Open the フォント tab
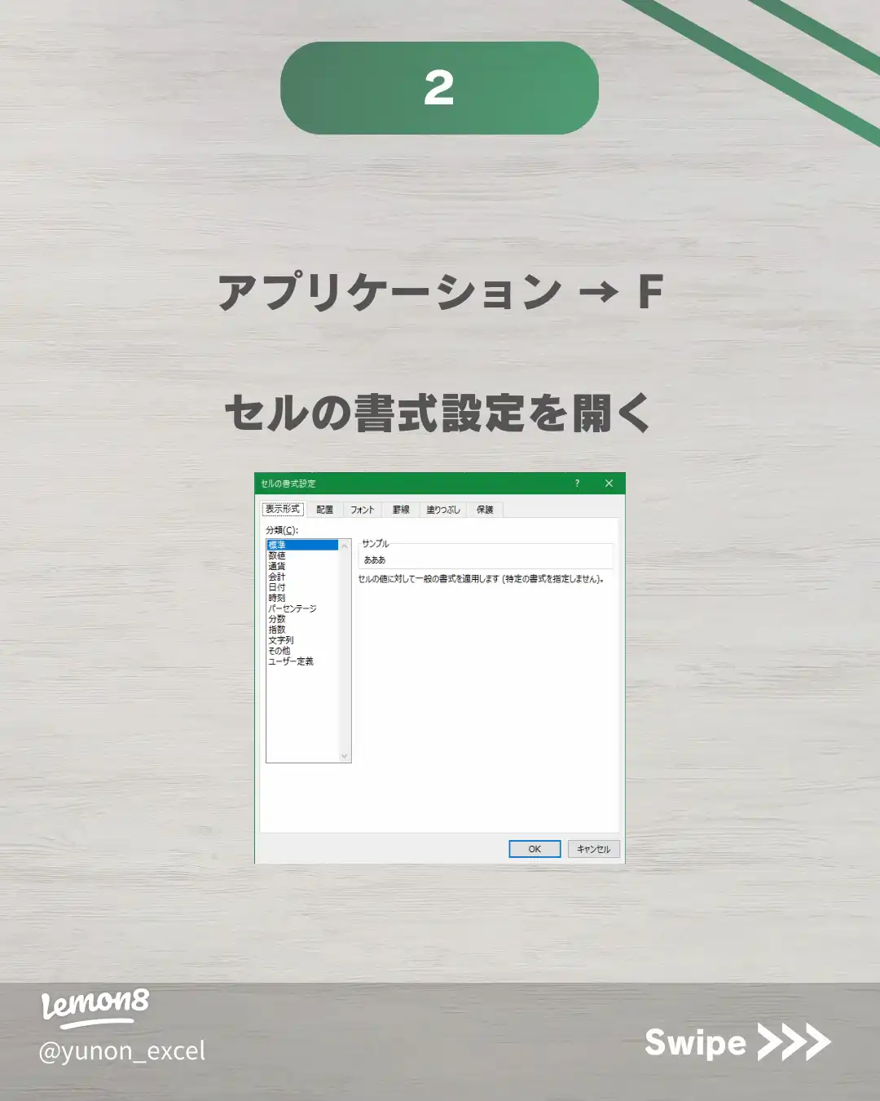Image resolution: width=880 pixels, height=1101 pixels. click(x=363, y=510)
